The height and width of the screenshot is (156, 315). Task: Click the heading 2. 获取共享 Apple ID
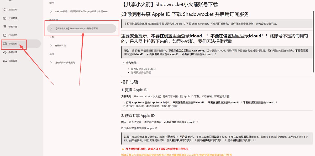tap(138, 116)
